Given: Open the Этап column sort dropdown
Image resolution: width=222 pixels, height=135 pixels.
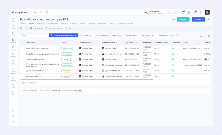Looking at the screenshot, I should (67, 43).
